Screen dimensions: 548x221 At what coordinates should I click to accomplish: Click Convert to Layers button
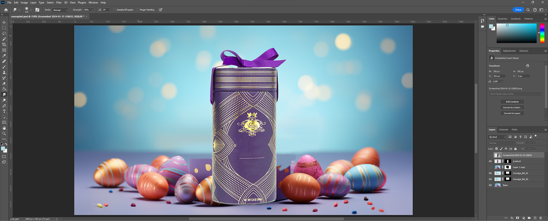(512, 113)
